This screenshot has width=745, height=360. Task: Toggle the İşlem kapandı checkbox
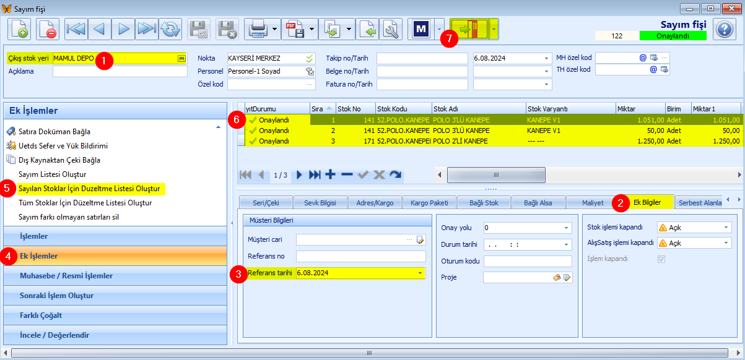coord(661,259)
